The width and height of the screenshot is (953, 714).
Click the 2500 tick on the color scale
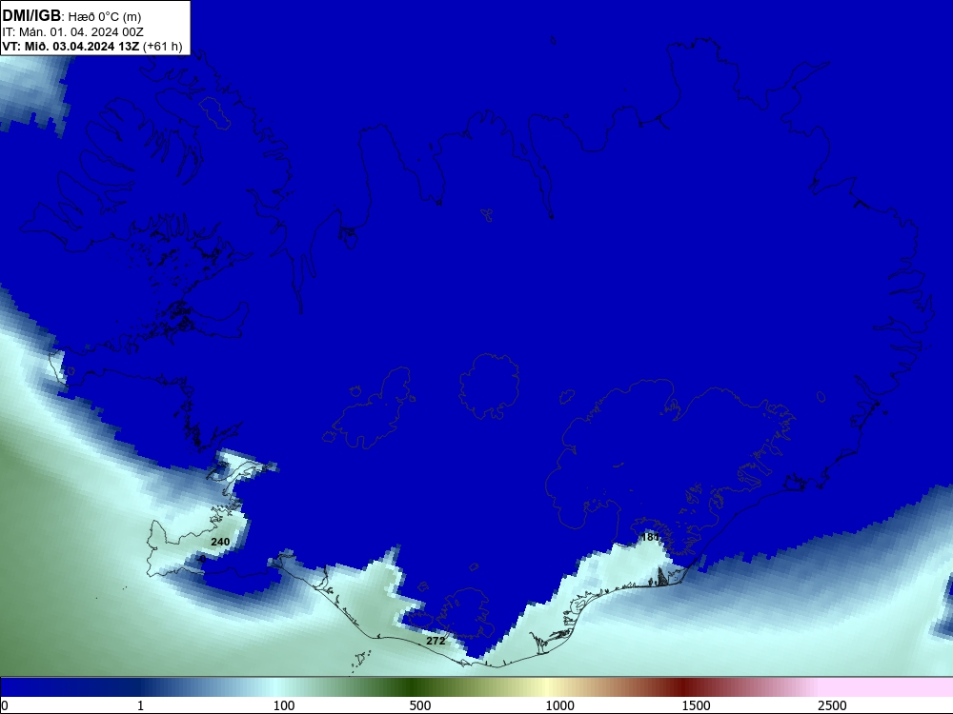tap(832, 705)
